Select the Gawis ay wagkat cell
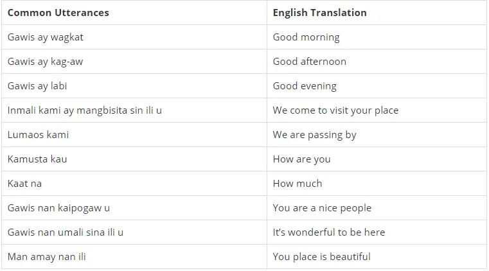 pyautogui.click(x=134, y=37)
